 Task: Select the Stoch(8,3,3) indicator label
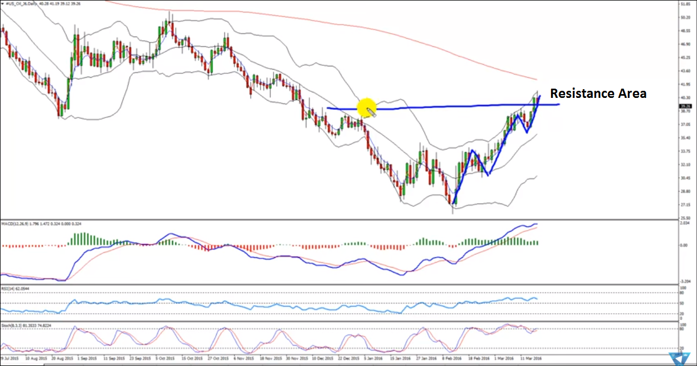tap(11, 324)
